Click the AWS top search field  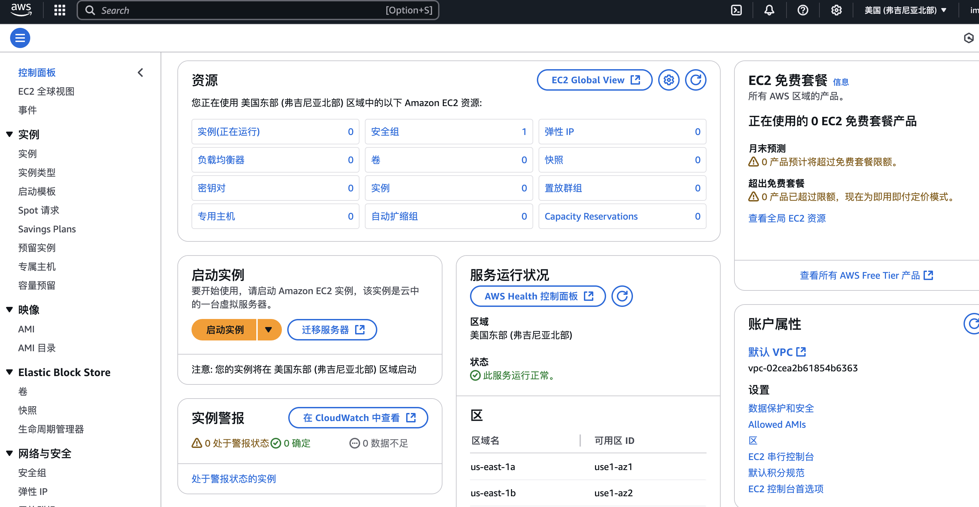pyautogui.click(x=258, y=10)
